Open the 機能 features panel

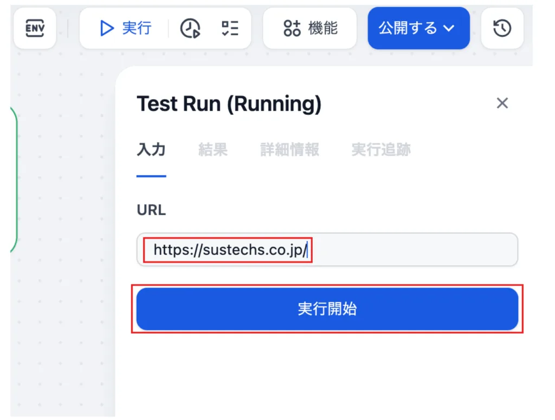(310, 28)
